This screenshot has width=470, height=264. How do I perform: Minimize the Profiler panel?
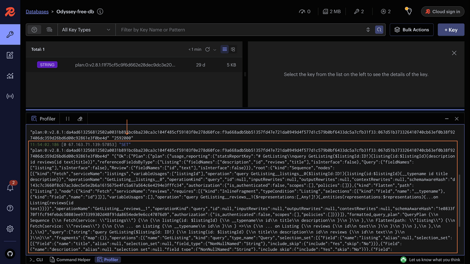pos(446,119)
